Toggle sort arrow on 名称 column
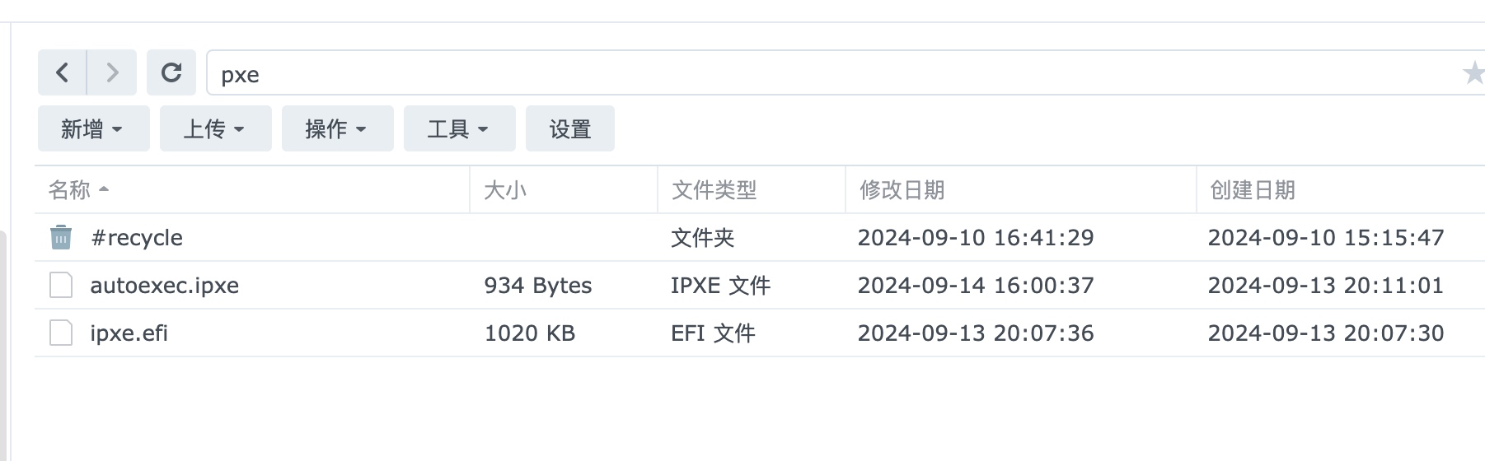 tap(104, 189)
